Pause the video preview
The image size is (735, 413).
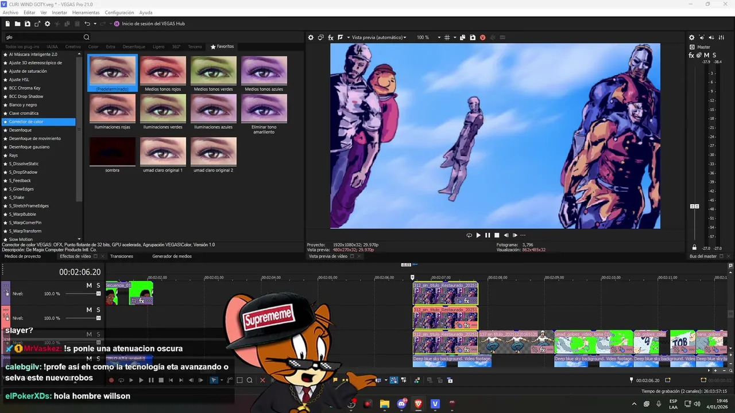pos(488,235)
